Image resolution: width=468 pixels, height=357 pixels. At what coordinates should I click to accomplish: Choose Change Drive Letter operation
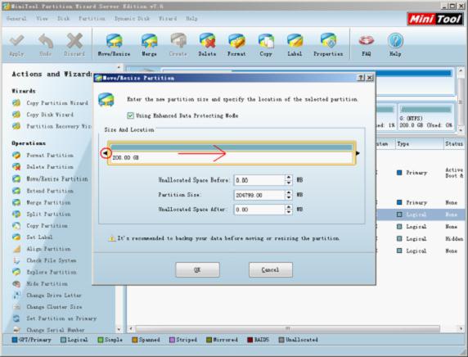47,296
